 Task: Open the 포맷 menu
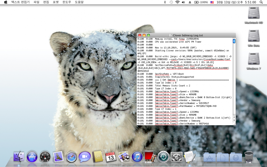pyautogui.click(x=56, y=2)
